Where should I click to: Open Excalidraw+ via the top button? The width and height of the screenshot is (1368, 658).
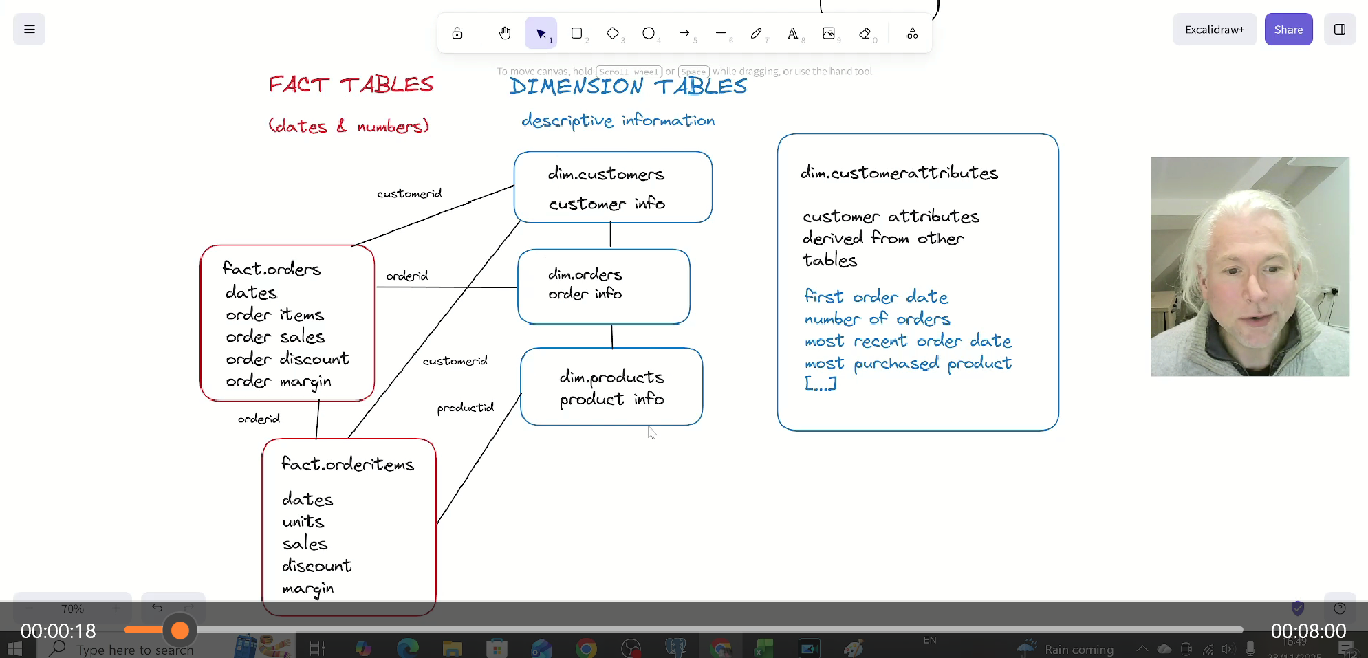pos(1214,29)
